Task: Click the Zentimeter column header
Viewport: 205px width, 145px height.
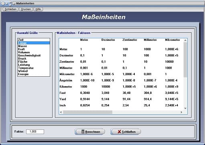Action: pos(130,40)
